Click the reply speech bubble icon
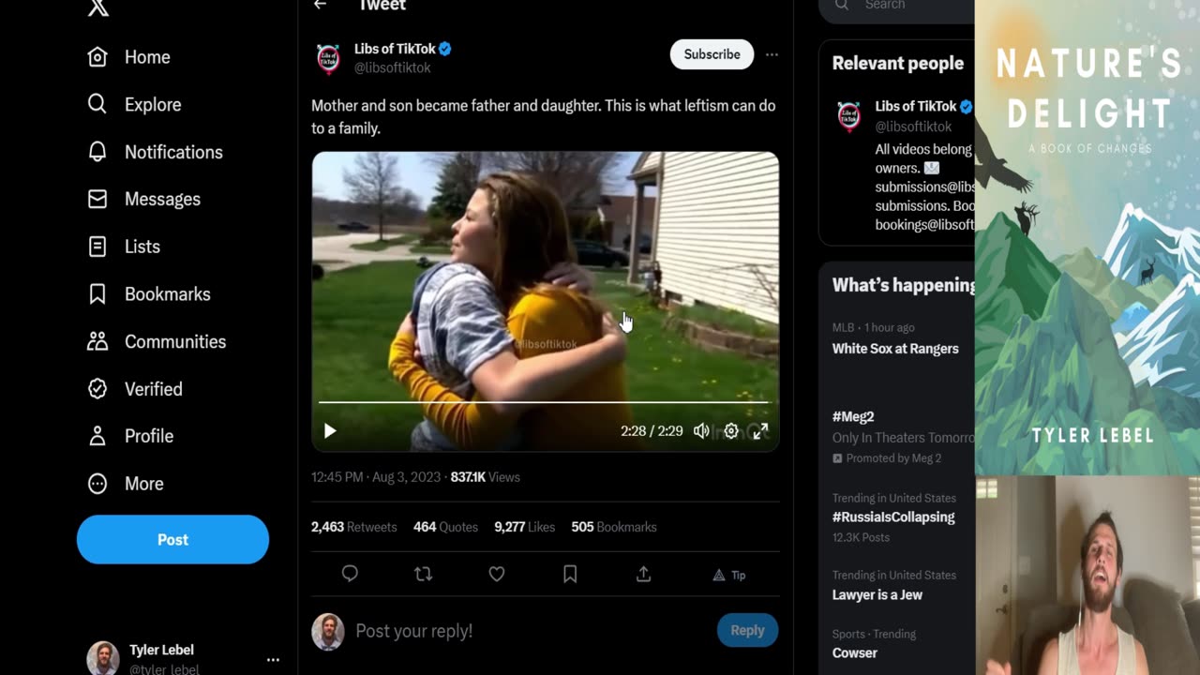1200x675 pixels. (x=350, y=574)
